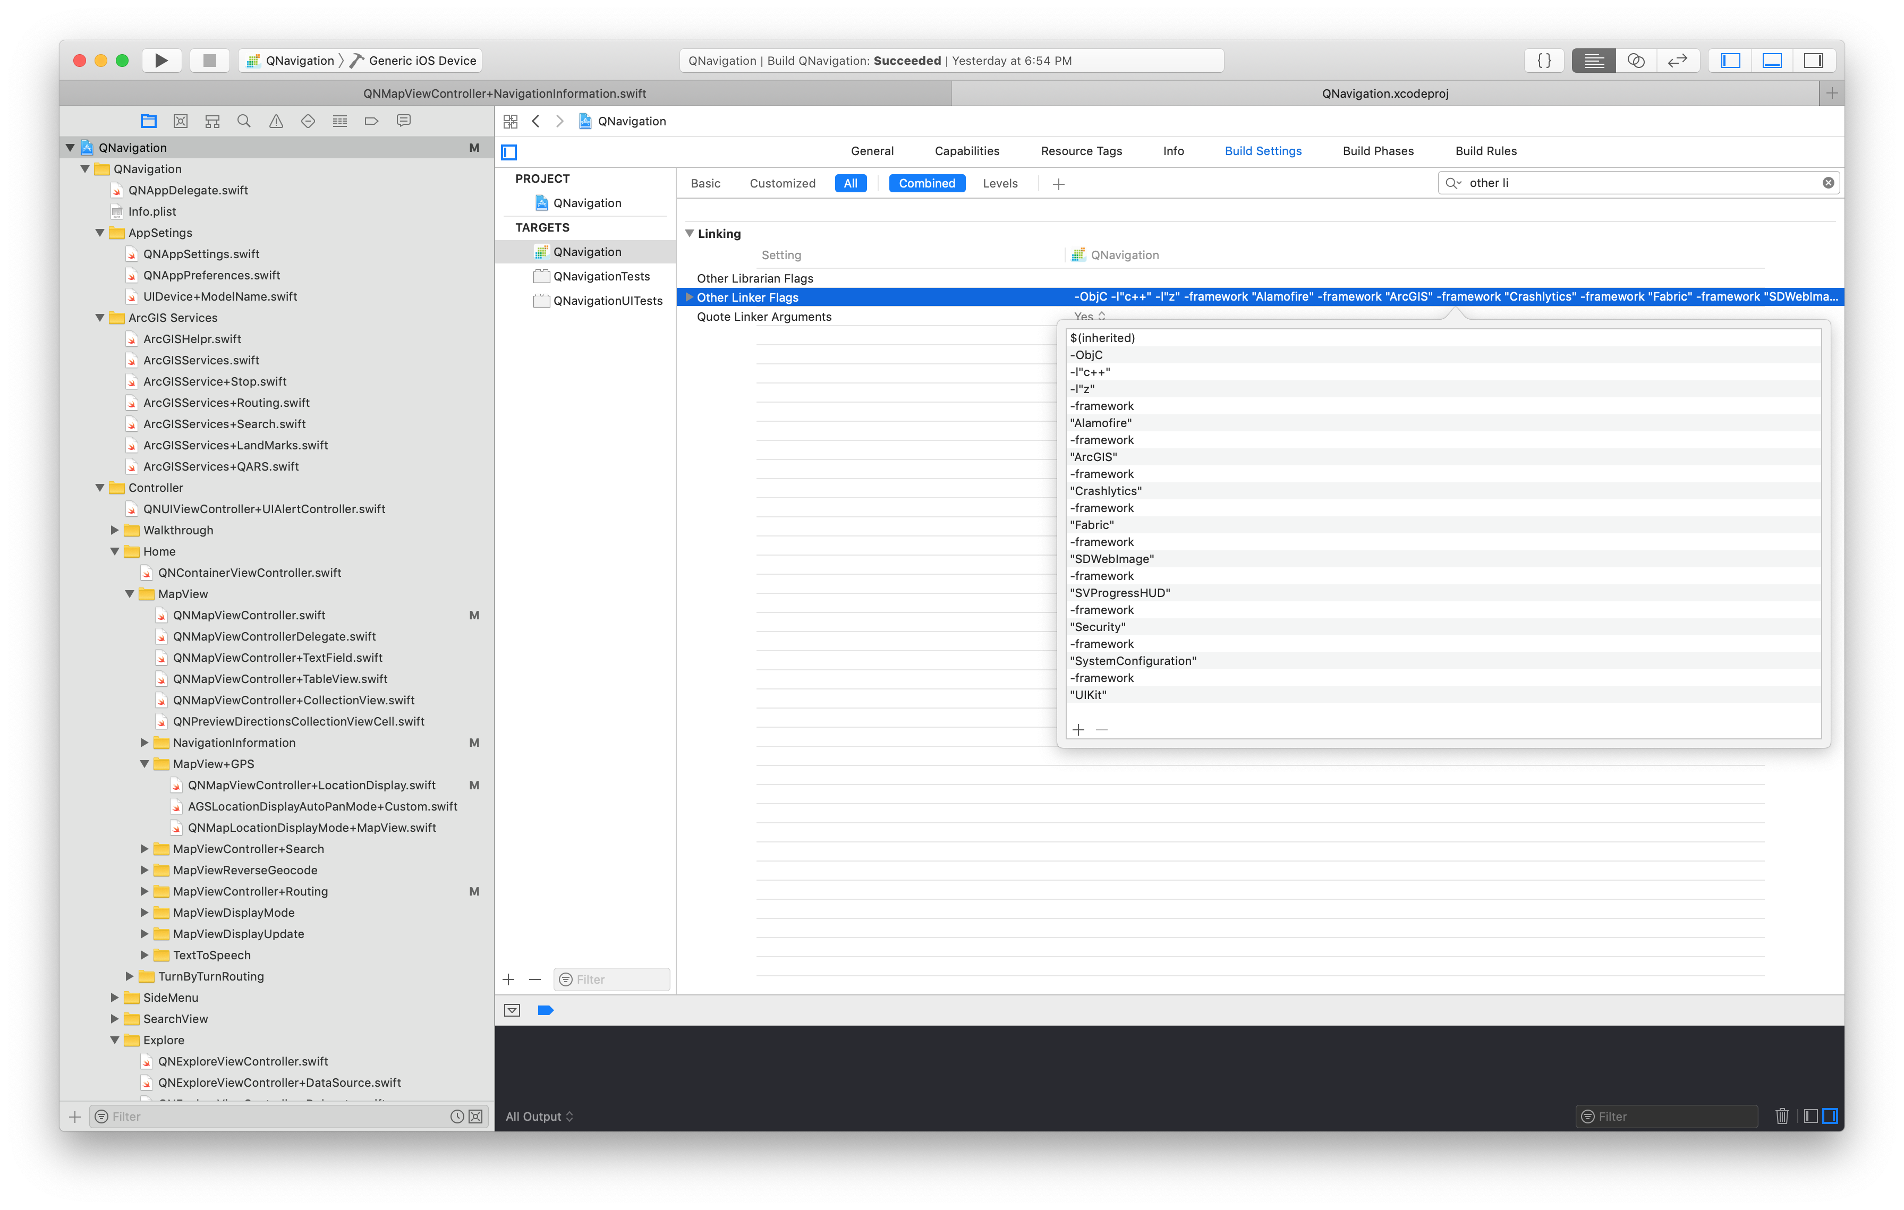Toggle the Debug area visibility
This screenshot has width=1904, height=1210.
(1772, 61)
